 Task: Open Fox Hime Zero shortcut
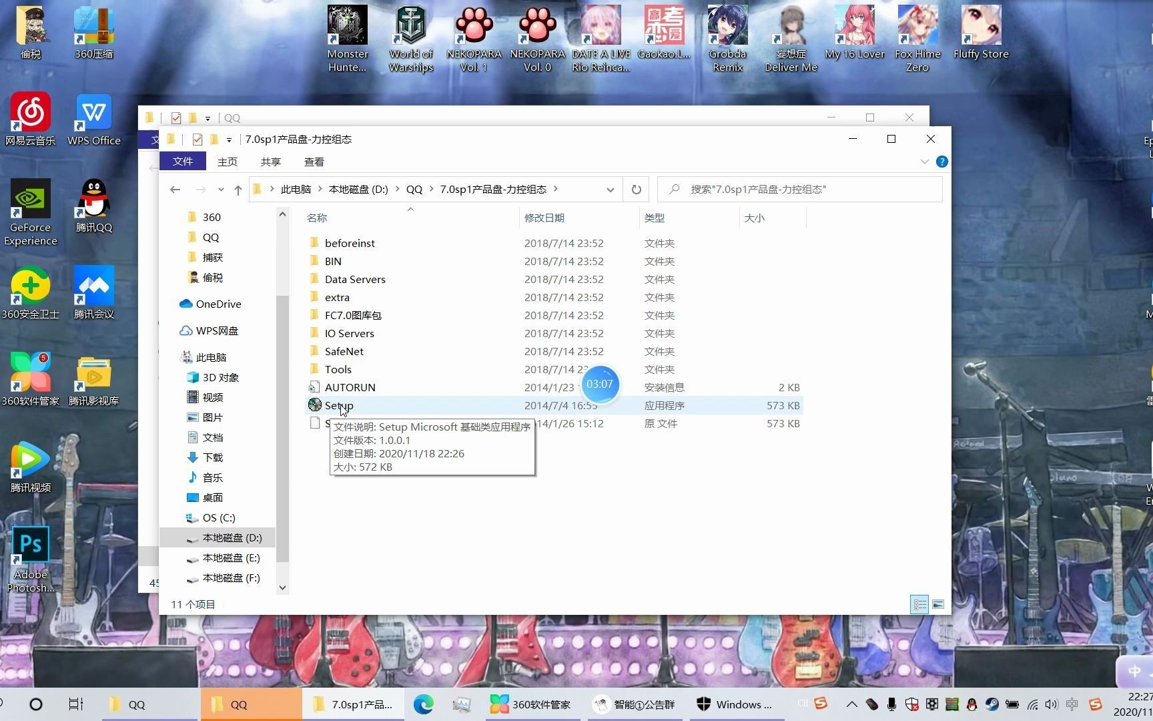point(917,39)
